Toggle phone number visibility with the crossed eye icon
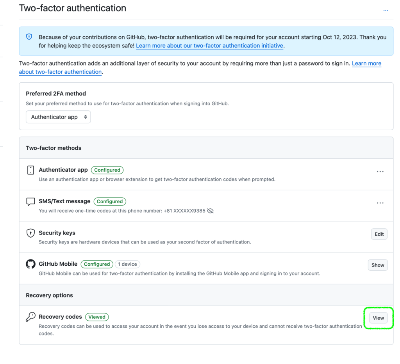The image size is (400, 364). [210, 211]
